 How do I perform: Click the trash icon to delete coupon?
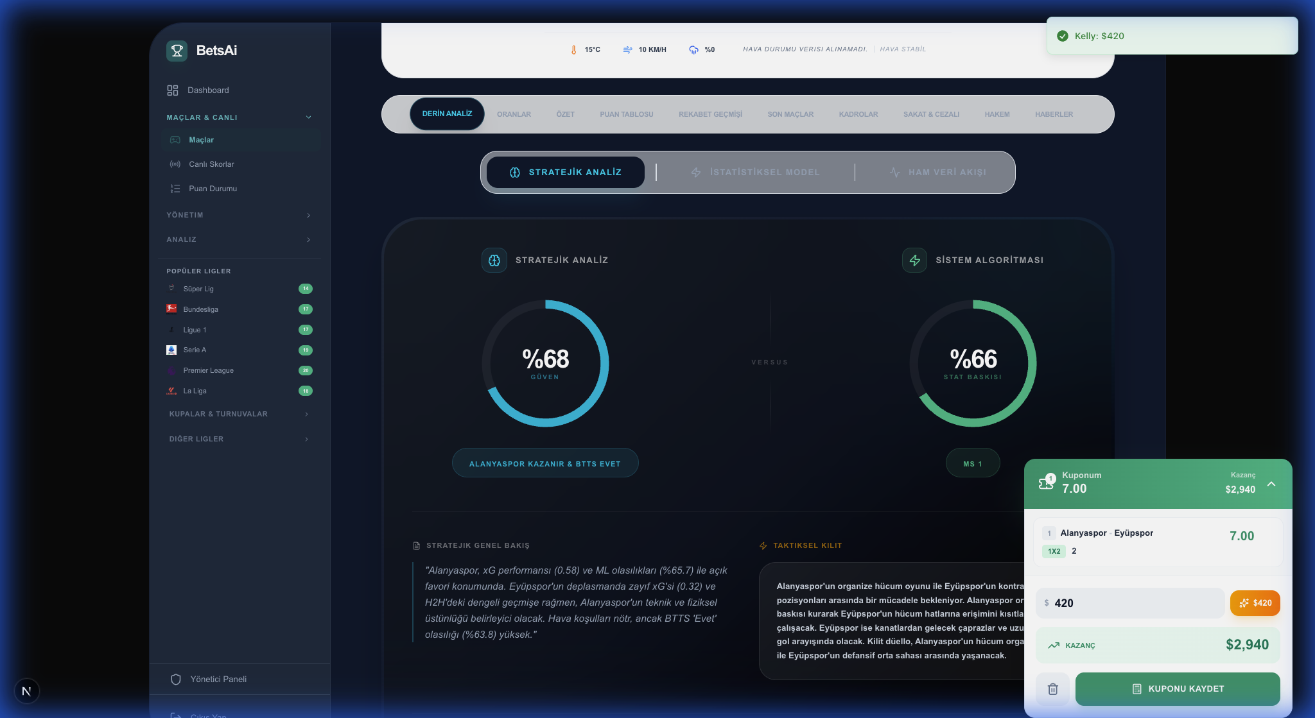tap(1052, 689)
